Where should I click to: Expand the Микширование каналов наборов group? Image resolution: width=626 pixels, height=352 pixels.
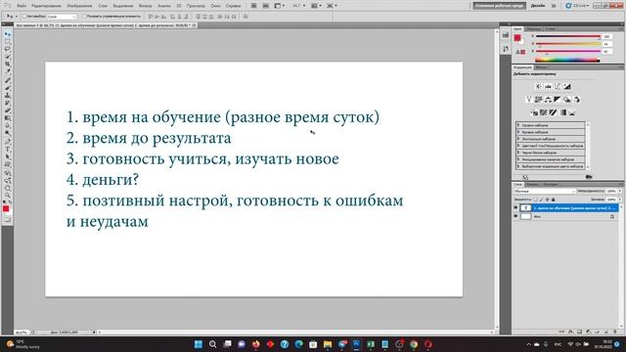[x=518, y=159]
